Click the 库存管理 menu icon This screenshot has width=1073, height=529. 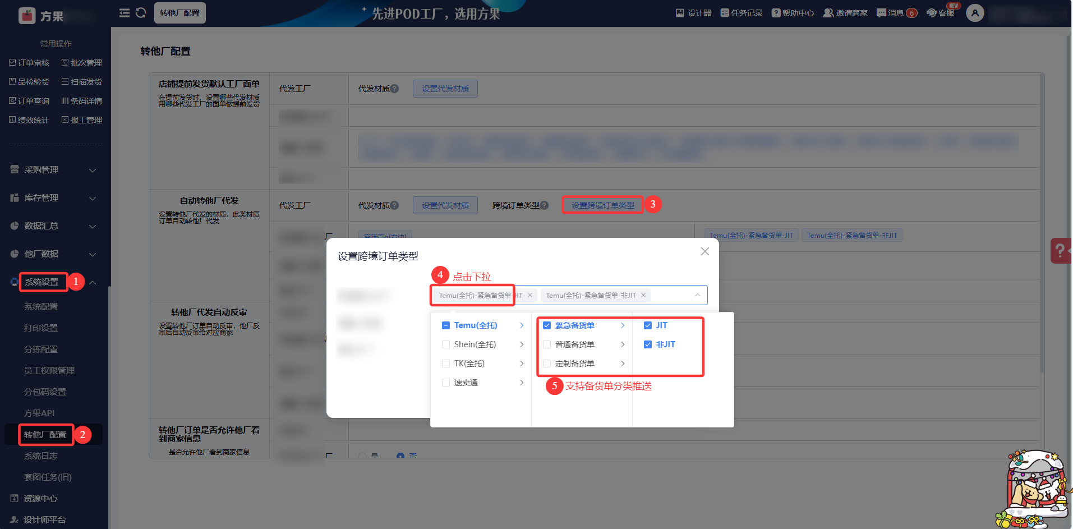15,197
